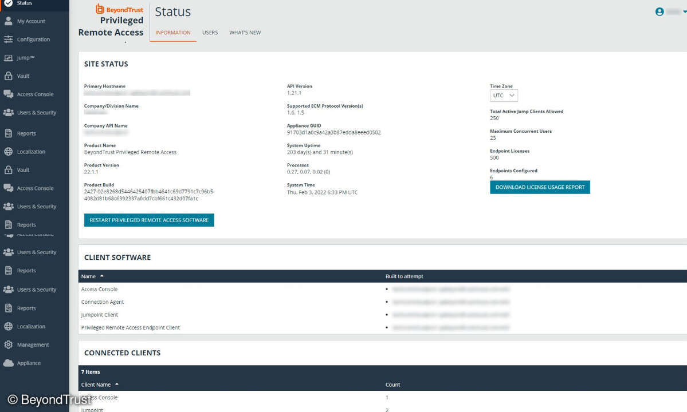Viewport: 687px width, 412px height.
Task: Select the Jumpoint Client row
Action: [383, 315]
